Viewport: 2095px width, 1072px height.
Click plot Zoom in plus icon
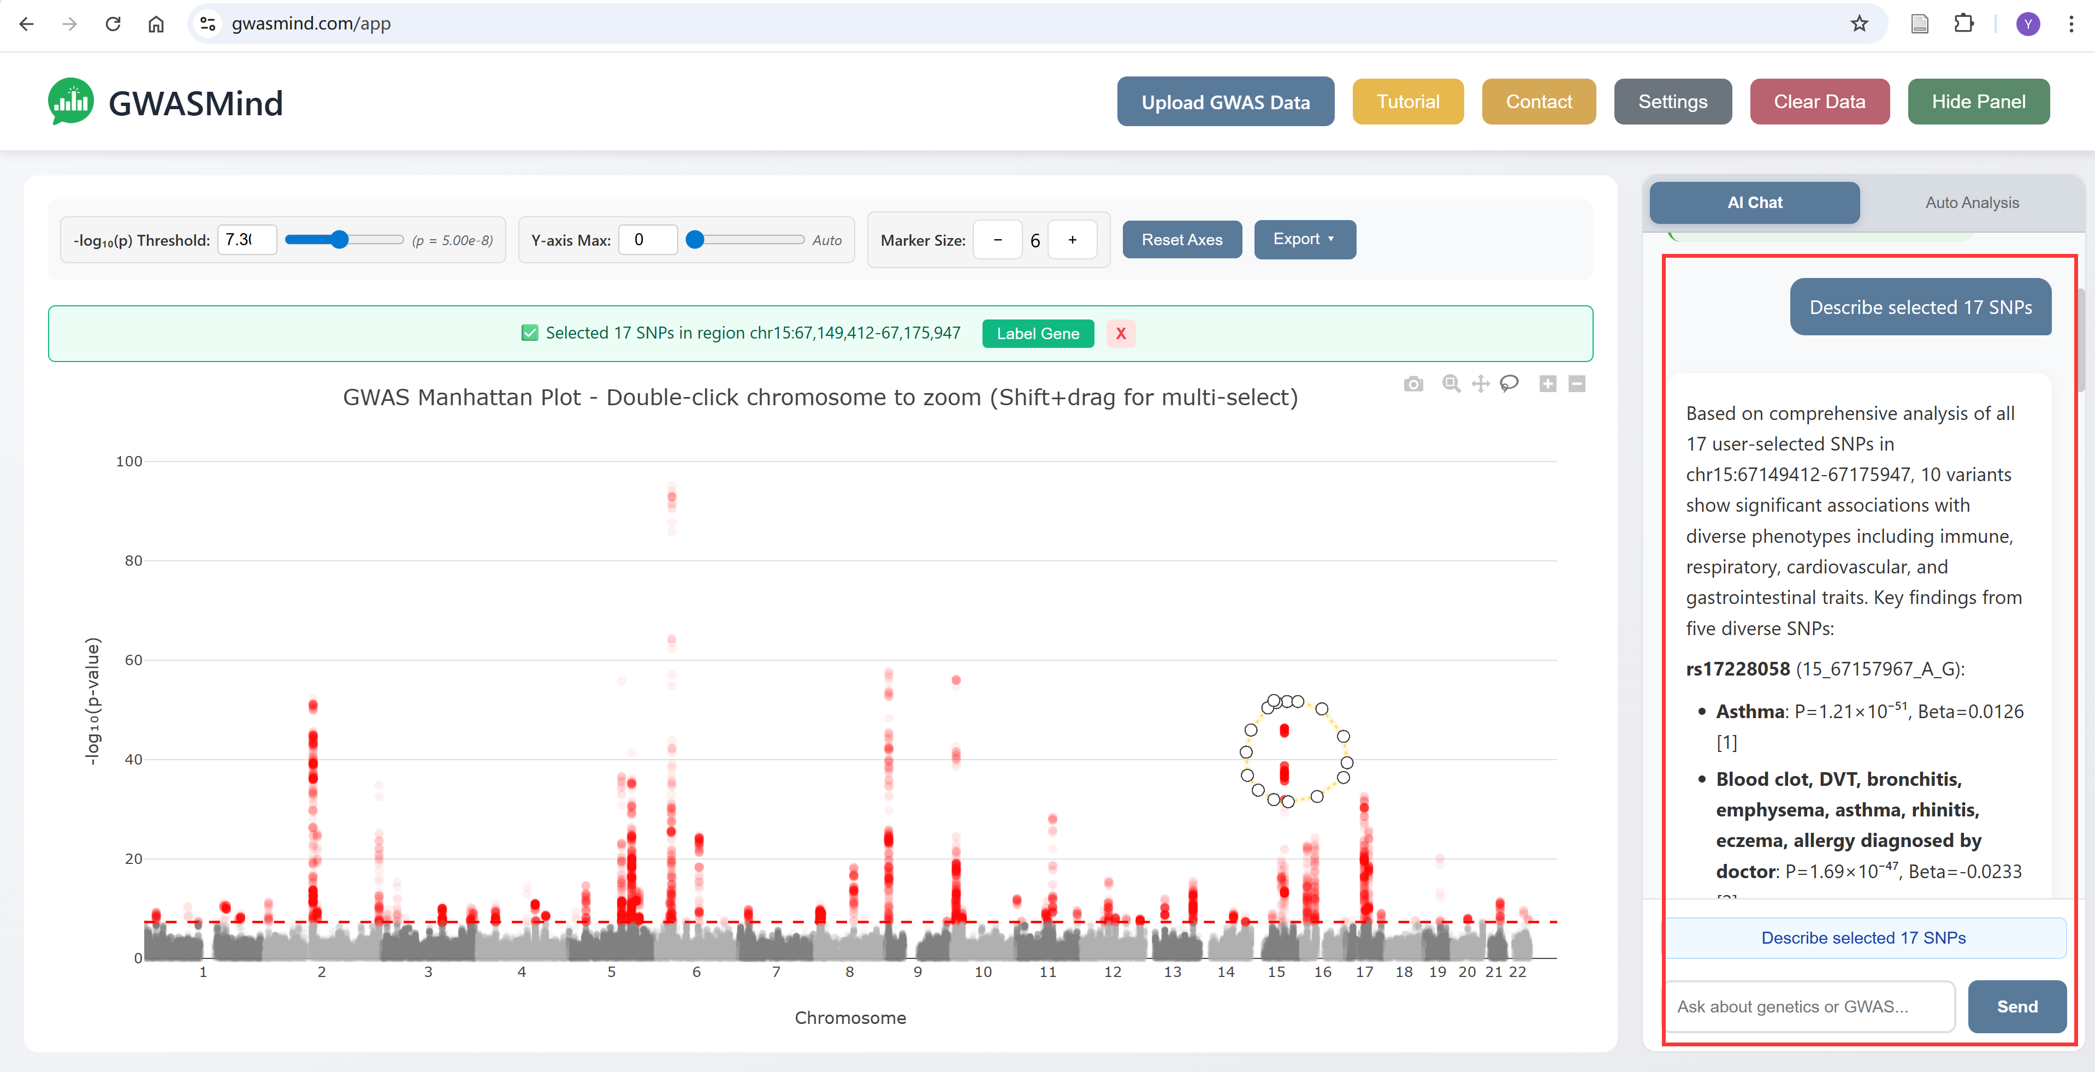(x=1548, y=384)
